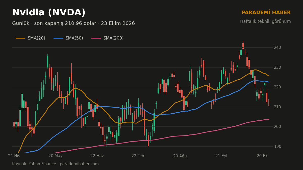
Task: Click the Nvidia (NVDA) chart title
Action: pyautogui.click(x=49, y=13)
